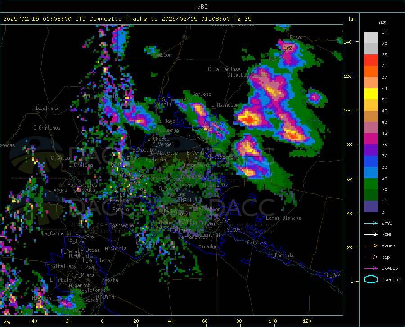
Task: Click the -20 tick on the bottom axis
Action: (x=67, y=321)
